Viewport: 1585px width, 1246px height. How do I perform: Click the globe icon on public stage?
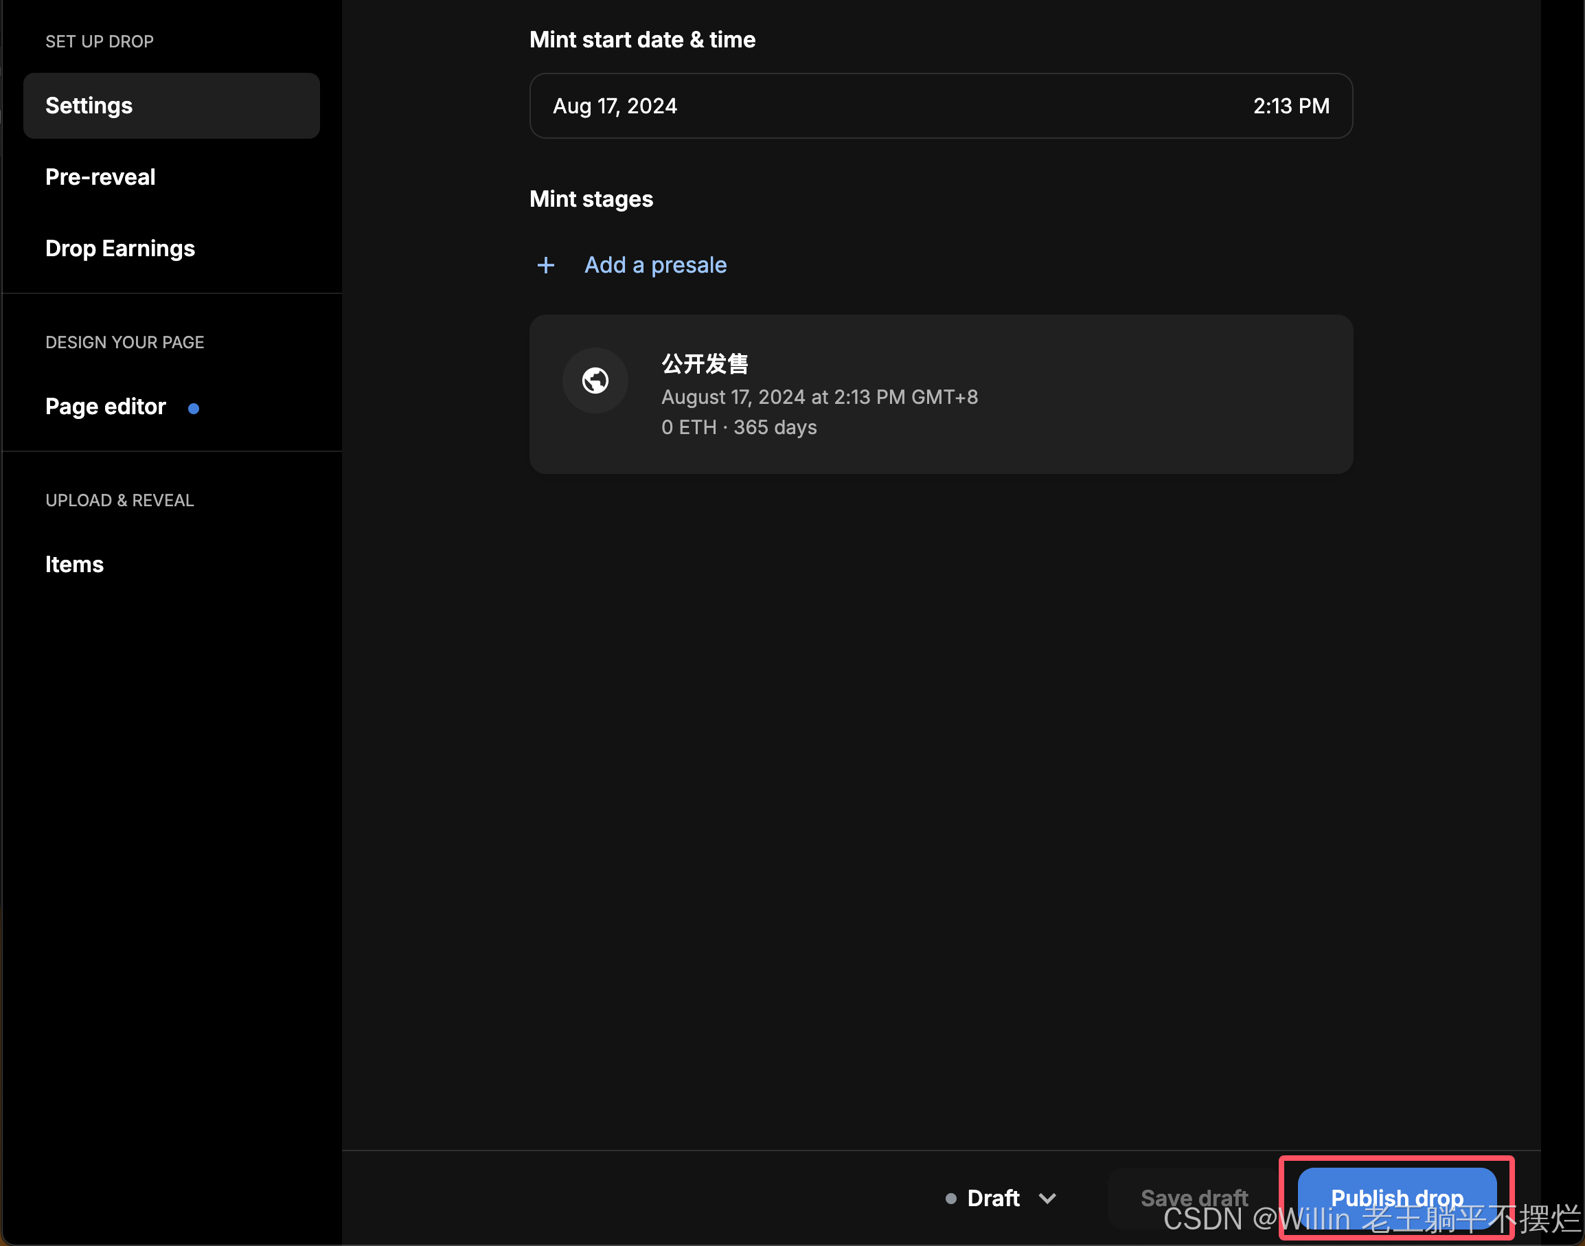595,380
